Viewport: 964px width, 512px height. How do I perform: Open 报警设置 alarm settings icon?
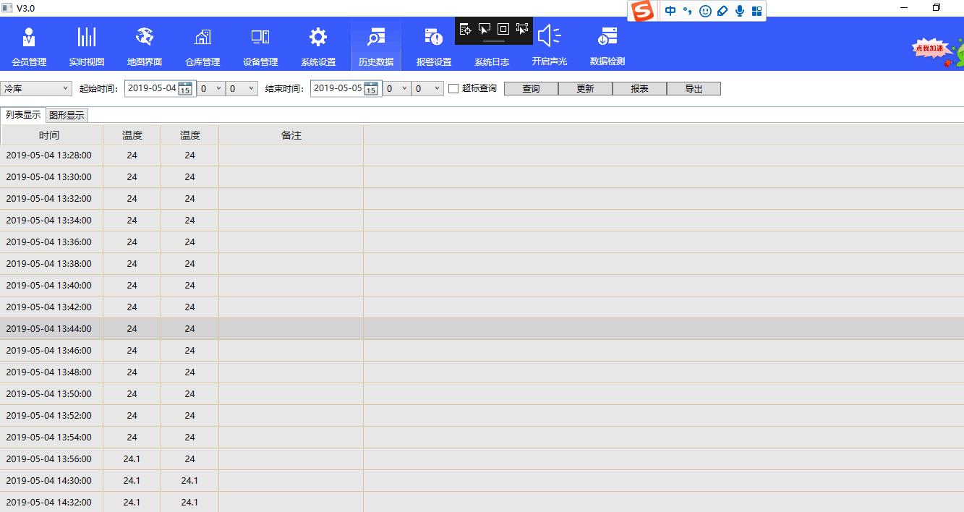433,37
